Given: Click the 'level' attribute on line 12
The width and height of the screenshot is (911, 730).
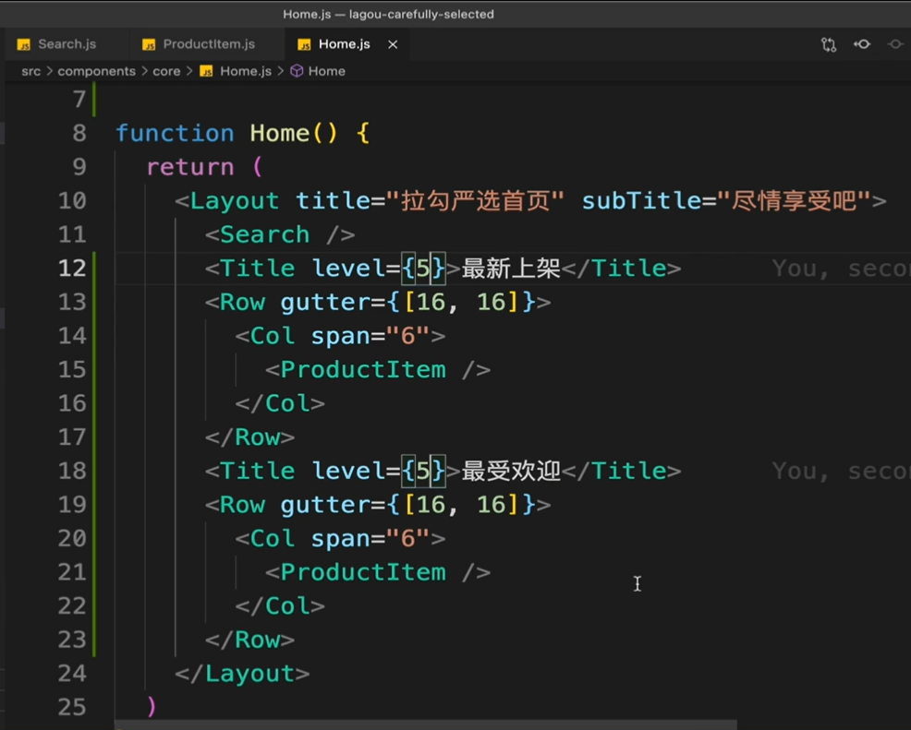Looking at the screenshot, I should (348, 269).
